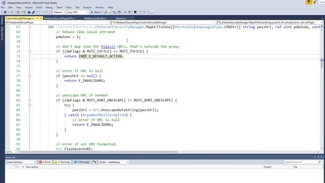Open the Project menu
This screenshot has width=325, height=183.
click(x=28, y=8)
